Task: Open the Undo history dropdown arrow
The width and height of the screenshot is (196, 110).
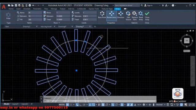Action: click(36, 5)
